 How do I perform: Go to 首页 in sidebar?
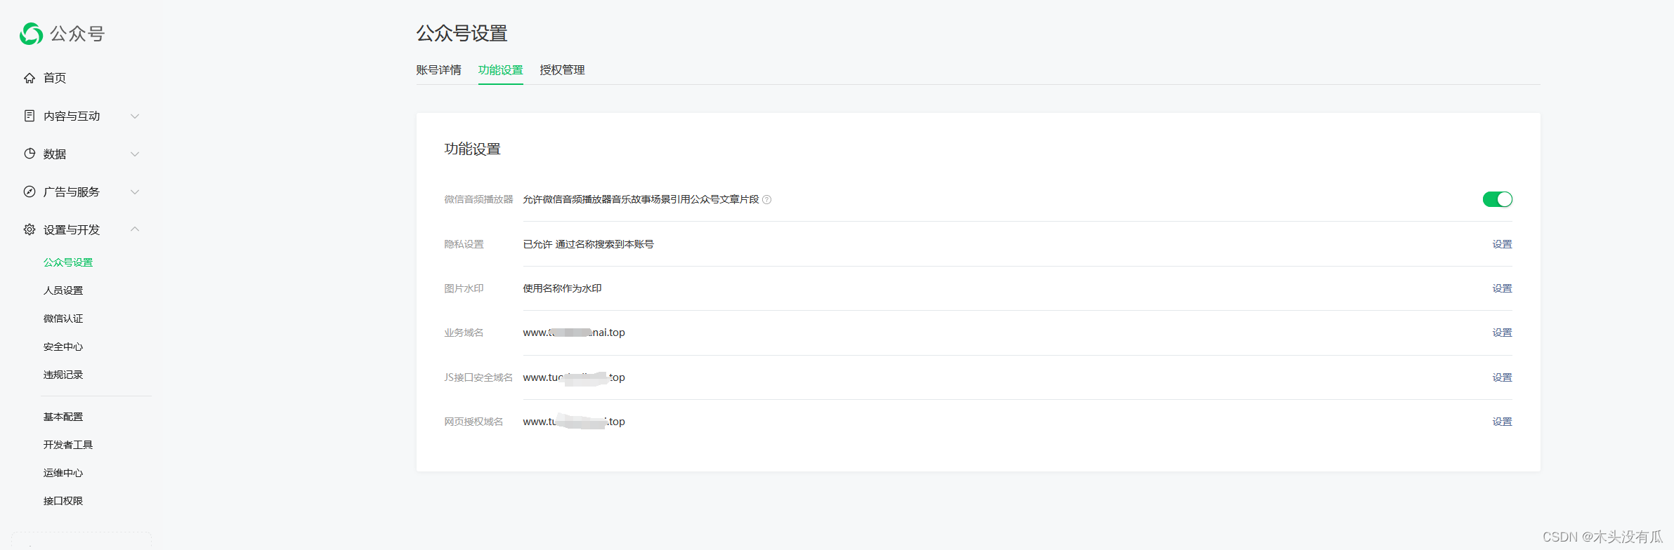coord(55,78)
